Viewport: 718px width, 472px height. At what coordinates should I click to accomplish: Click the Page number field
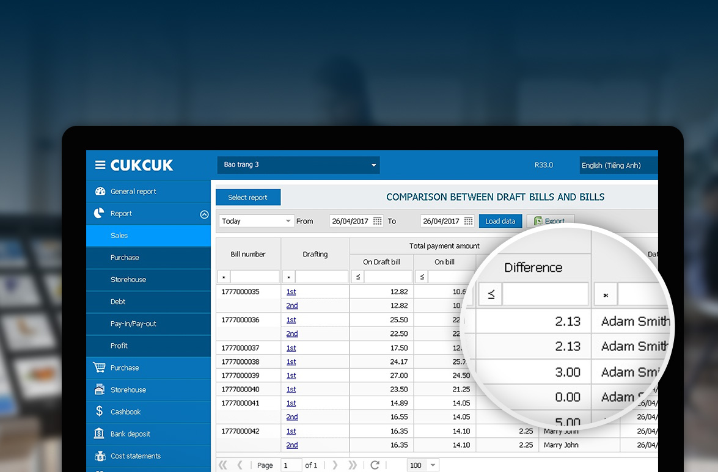click(x=291, y=465)
